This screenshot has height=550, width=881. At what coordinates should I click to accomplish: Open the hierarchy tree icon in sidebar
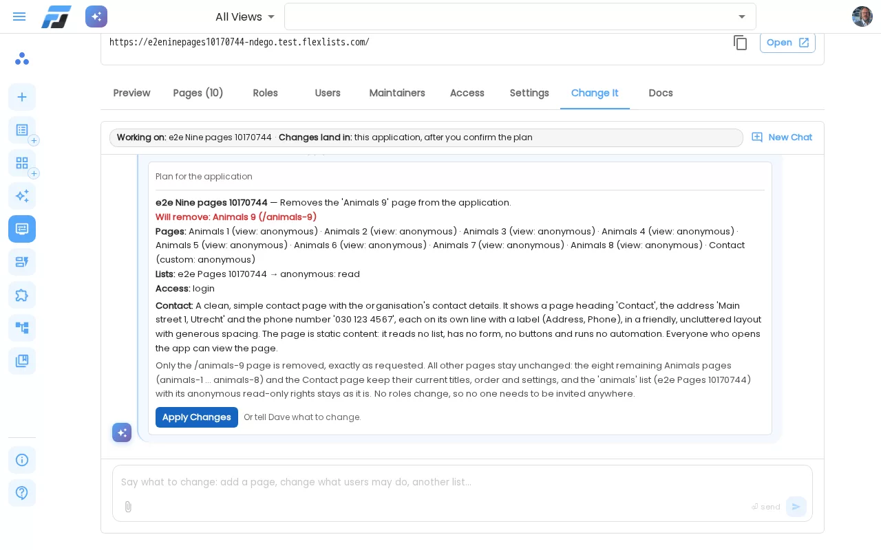click(22, 328)
